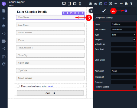The image size is (137, 108).
Task: Open the settings gear tab
Action: (x=126, y=11)
